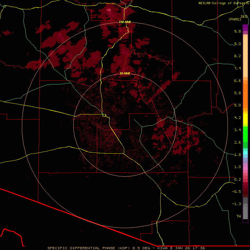Click the 5.8 legend value
The height and width of the screenshot is (250, 250).
(237, 93)
